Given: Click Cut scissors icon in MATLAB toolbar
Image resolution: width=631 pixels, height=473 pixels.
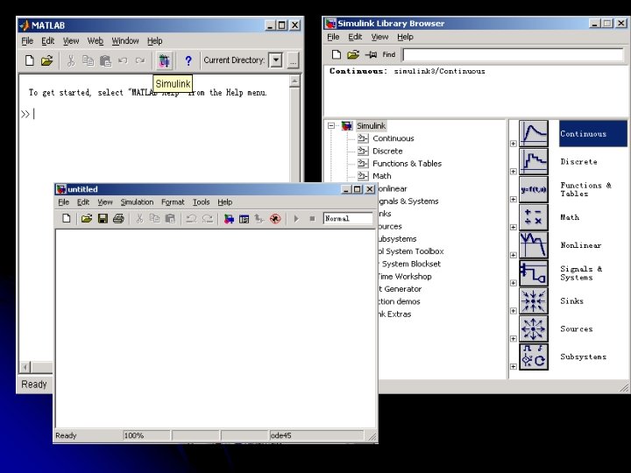Looking at the screenshot, I should [x=71, y=60].
